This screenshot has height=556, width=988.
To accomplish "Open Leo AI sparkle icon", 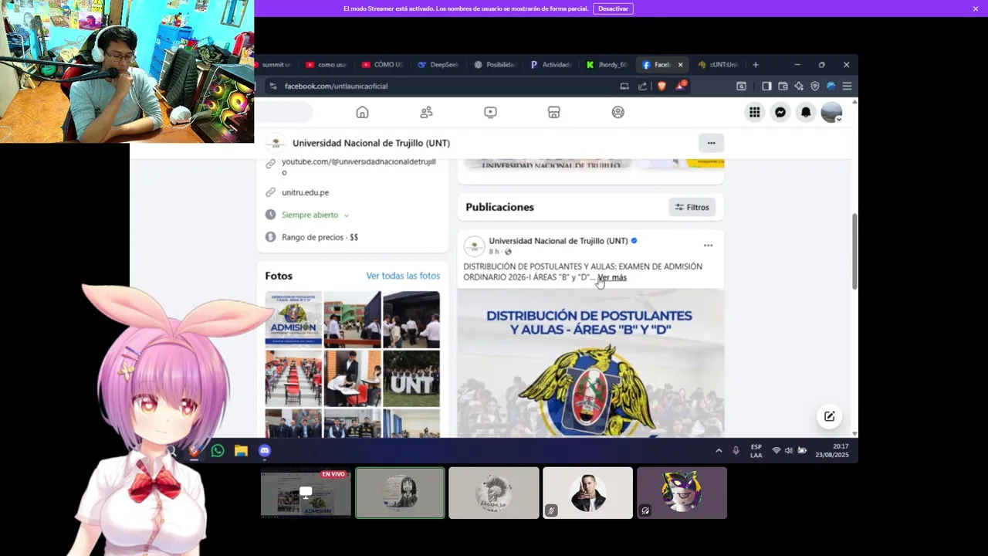I will tap(799, 86).
